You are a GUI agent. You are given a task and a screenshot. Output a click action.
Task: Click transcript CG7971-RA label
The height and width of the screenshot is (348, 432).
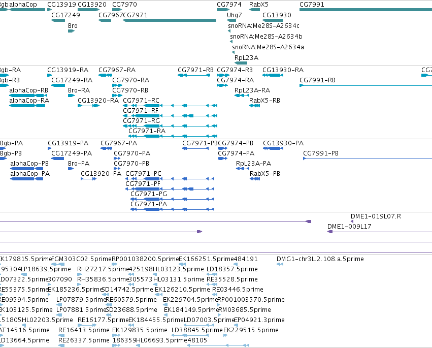coord(147,131)
